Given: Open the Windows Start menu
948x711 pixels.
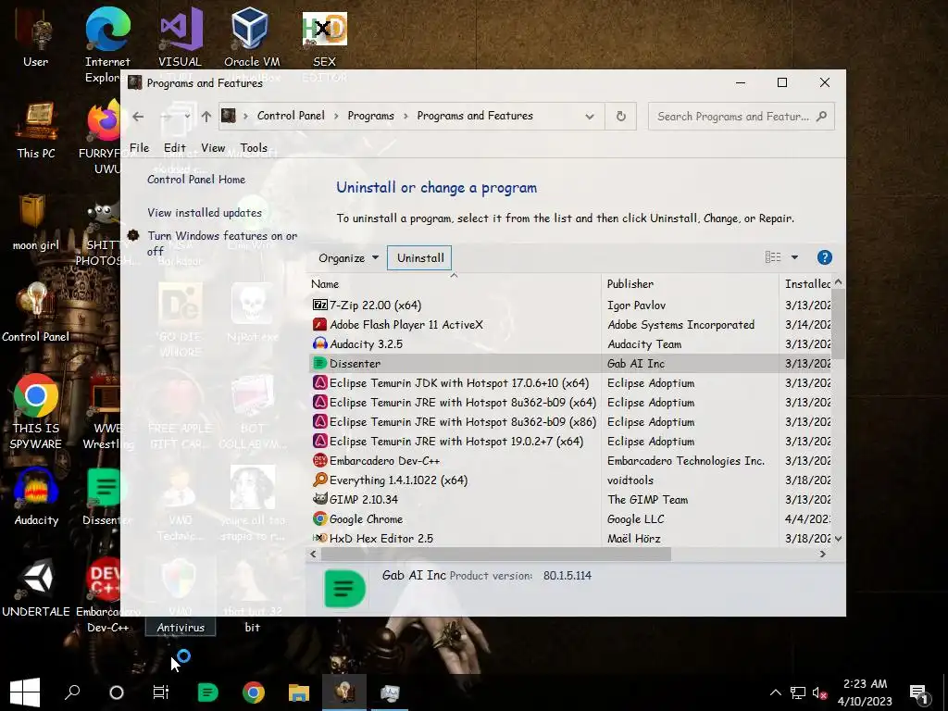Looking at the screenshot, I should click(x=25, y=692).
